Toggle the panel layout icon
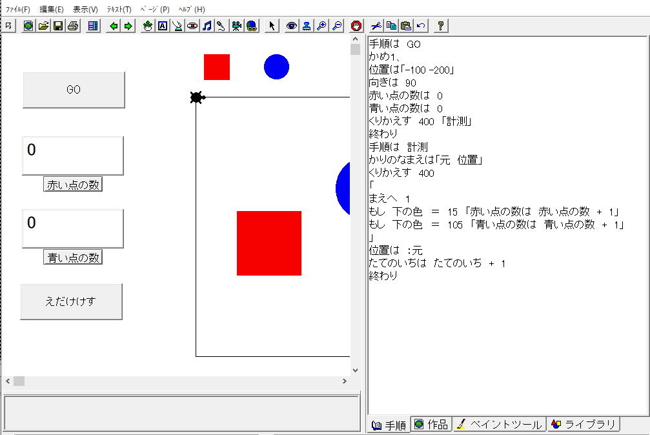This screenshot has width=650, height=435. pyautogui.click(x=93, y=26)
